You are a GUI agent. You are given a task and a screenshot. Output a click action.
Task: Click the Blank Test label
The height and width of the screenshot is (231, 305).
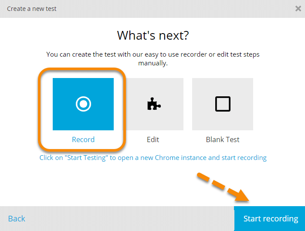[x=223, y=139]
